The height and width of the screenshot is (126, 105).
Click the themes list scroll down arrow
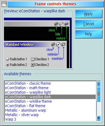click(x=99, y=118)
